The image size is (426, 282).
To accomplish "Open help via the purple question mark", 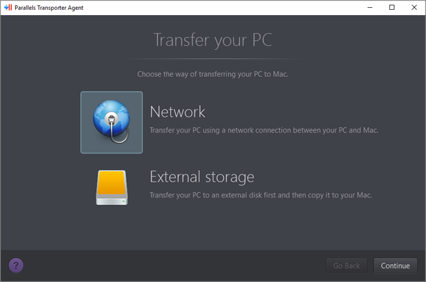I will 16,265.
